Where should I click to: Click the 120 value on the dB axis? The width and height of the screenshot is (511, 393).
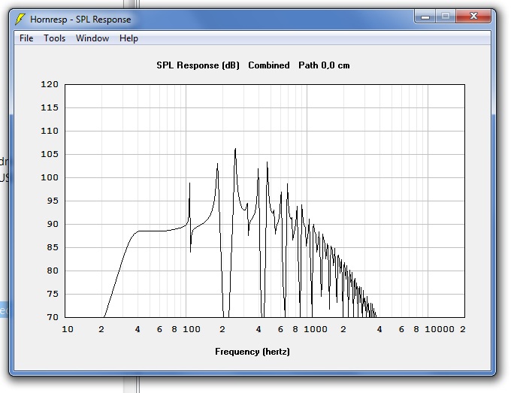click(x=50, y=84)
